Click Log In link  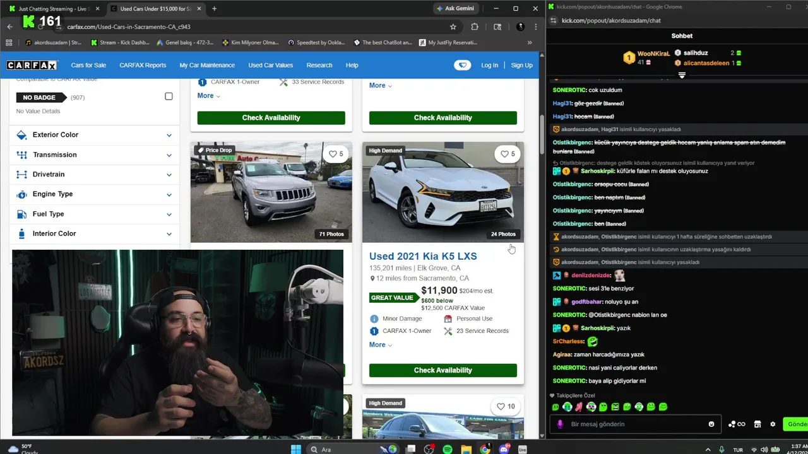[489, 65]
